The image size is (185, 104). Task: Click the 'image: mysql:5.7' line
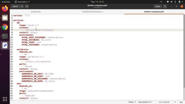pos(29,25)
